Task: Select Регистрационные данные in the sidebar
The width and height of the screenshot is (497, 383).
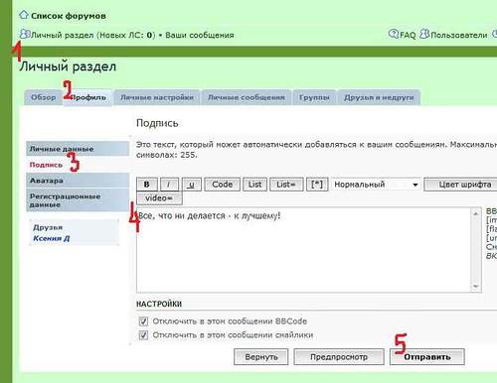Action: pyautogui.click(x=78, y=200)
